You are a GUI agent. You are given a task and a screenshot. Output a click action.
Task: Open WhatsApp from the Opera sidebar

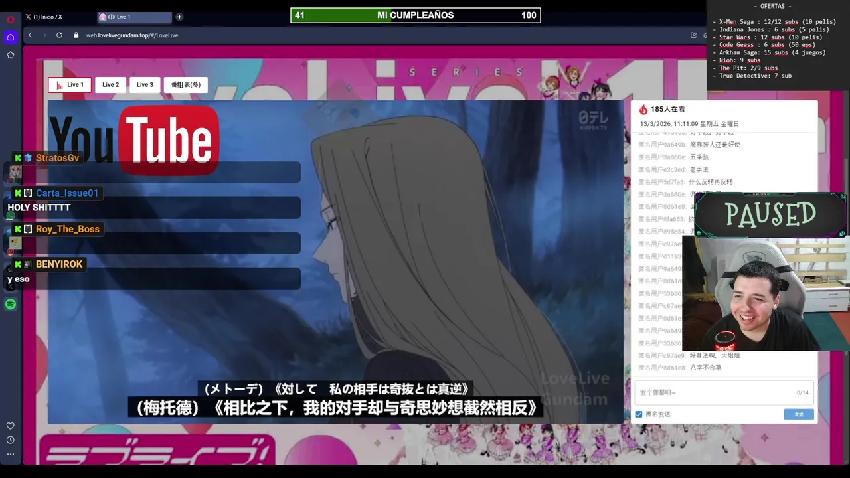pyautogui.click(x=11, y=216)
